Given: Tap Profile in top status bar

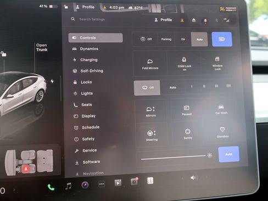Looking at the screenshot, I should [85, 7].
